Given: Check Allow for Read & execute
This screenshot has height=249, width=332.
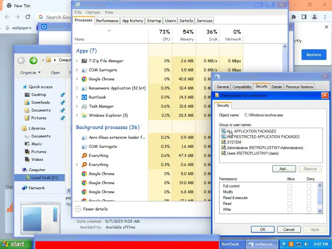Looking at the screenshot, I should 290,197.
